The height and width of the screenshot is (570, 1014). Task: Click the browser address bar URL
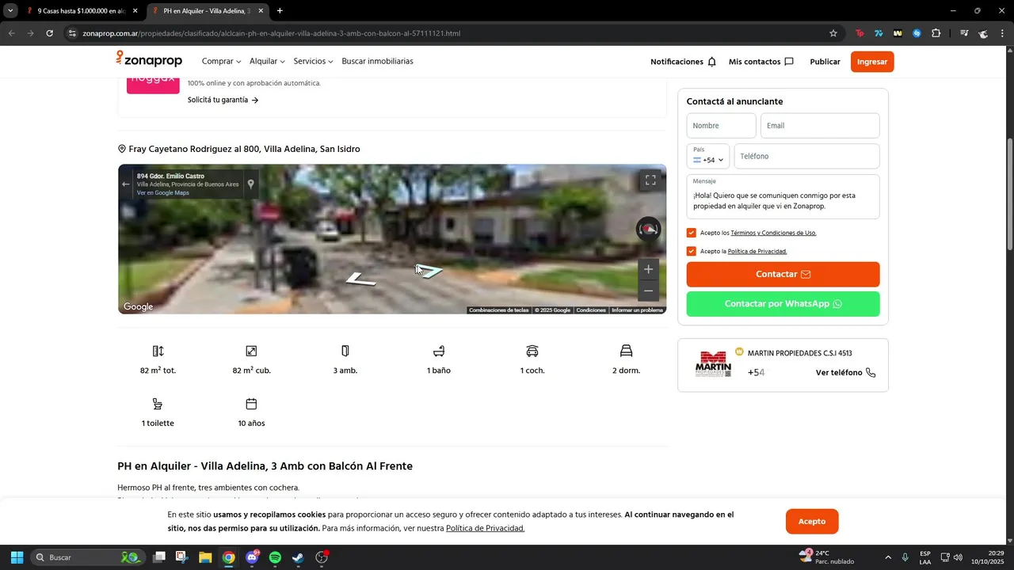point(271,33)
